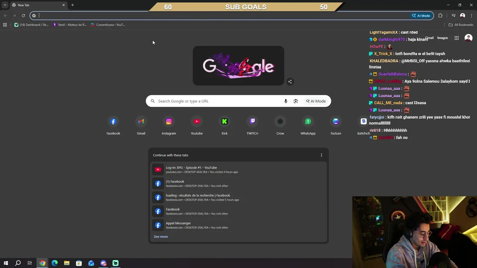Image resolution: width=477 pixels, height=268 pixels.
Task: Switch to Chrome on the taskbar
Action: tap(42, 263)
